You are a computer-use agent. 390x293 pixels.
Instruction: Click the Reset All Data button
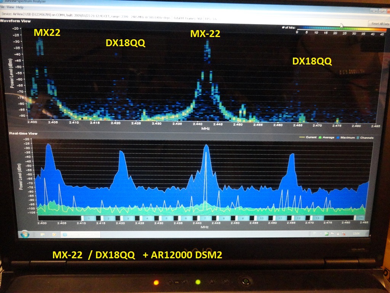point(377,24)
